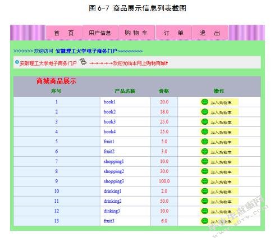Click product name drinking2
275x241 pixels.
point(113,201)
